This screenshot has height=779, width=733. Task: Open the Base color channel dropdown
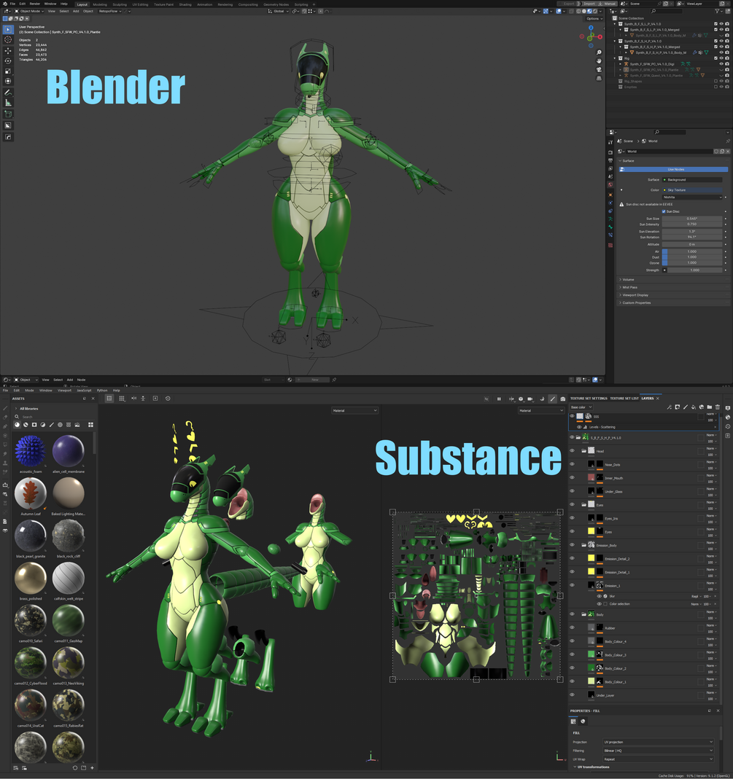click(x=581, y=407)
